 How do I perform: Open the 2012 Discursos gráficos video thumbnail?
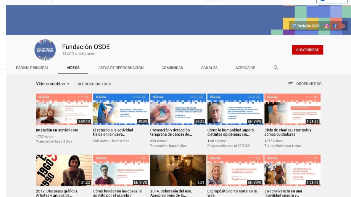64,170
